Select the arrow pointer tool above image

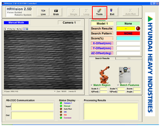point(5,29)
